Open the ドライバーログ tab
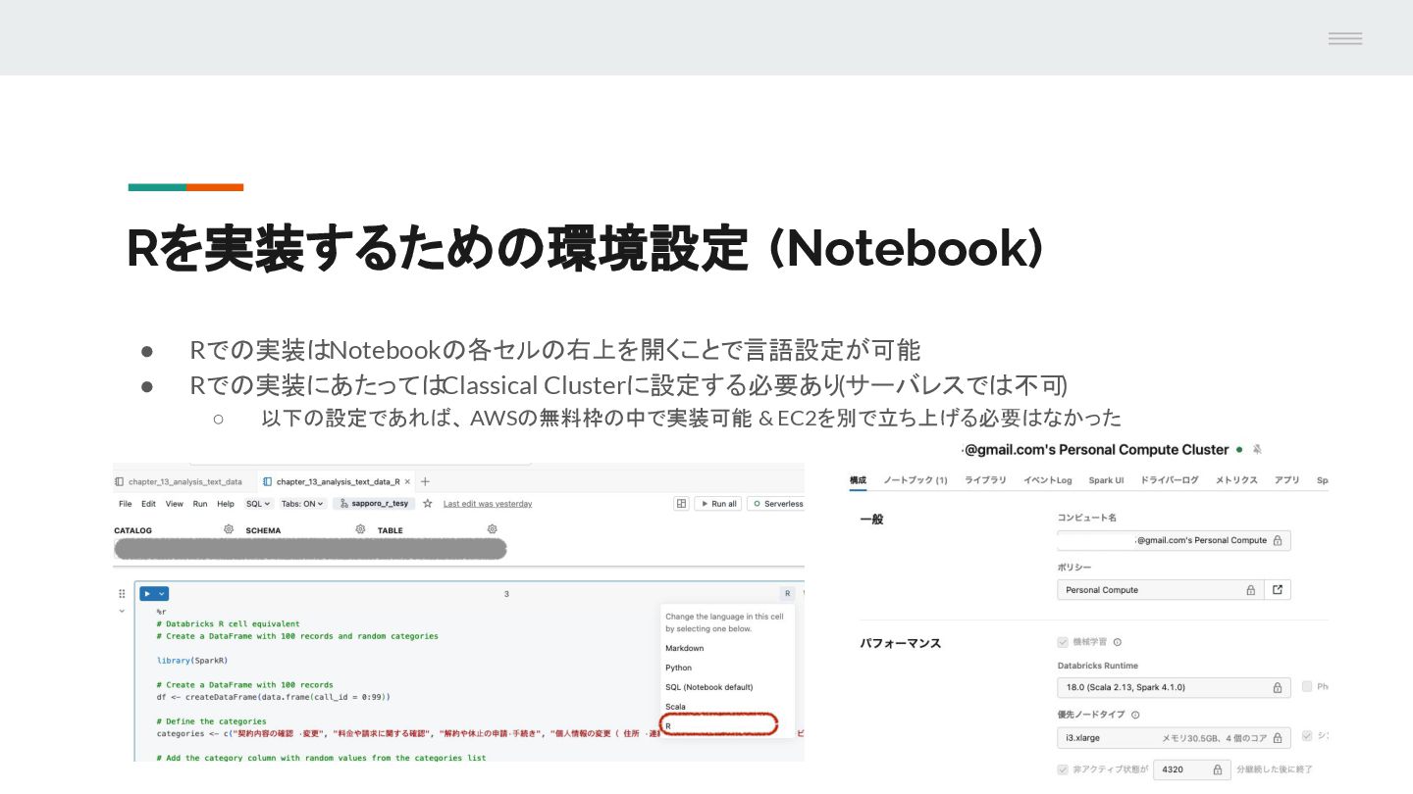Viewport: 1413px width, 794px height. [1169, 480]
